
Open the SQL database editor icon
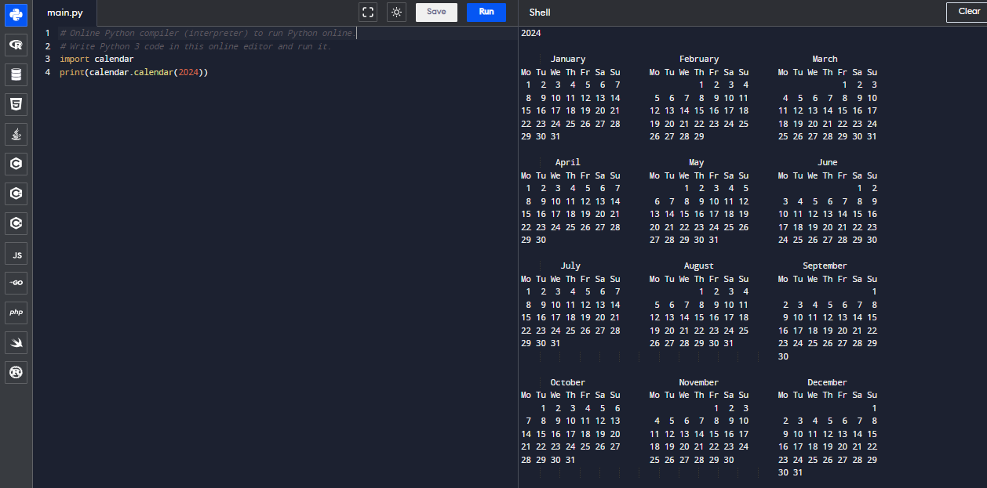coord(16,75)
